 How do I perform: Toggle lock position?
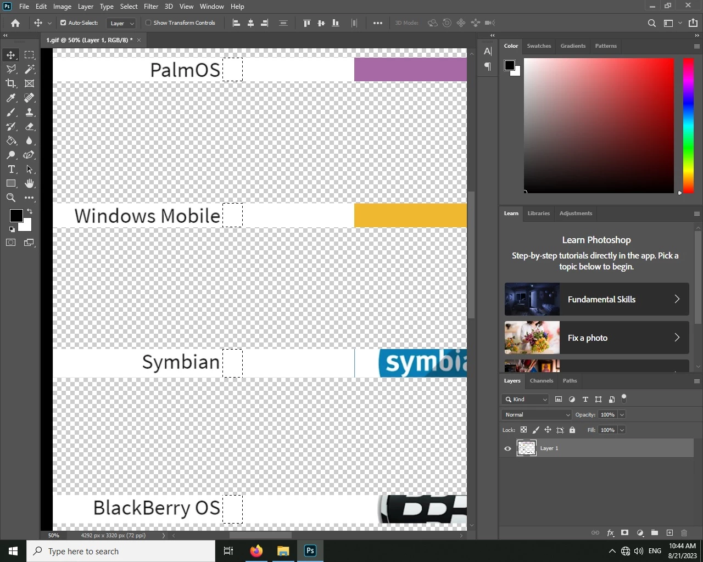(548, 430)
